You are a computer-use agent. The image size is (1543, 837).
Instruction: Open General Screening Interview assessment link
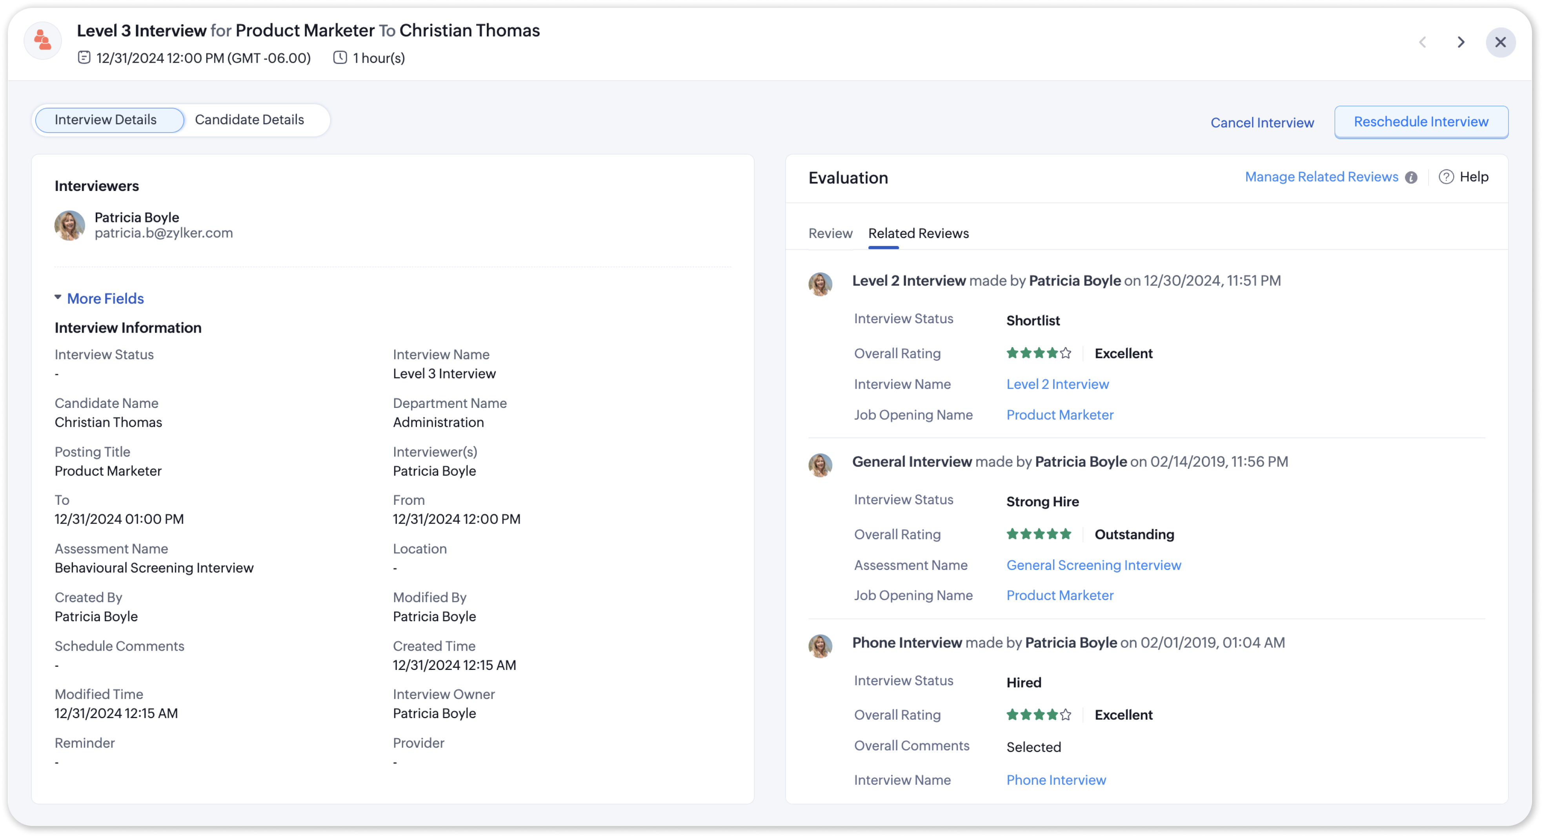tap(1093, 565)
